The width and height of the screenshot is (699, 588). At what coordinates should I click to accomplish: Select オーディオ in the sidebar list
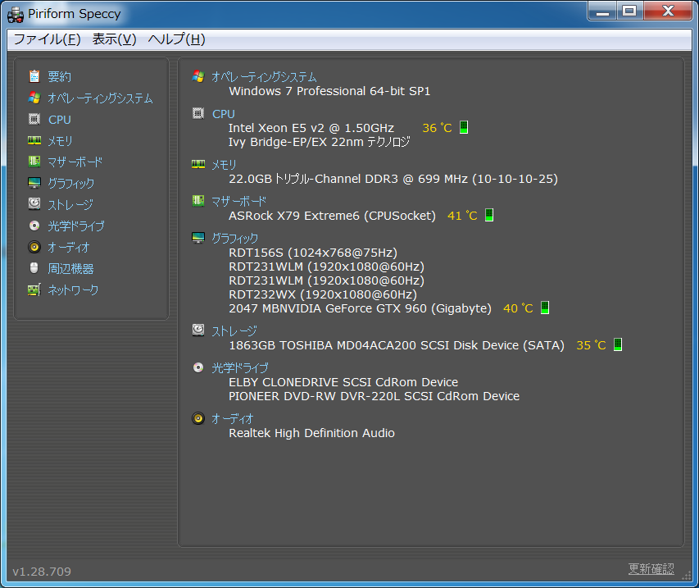(69, 247)
